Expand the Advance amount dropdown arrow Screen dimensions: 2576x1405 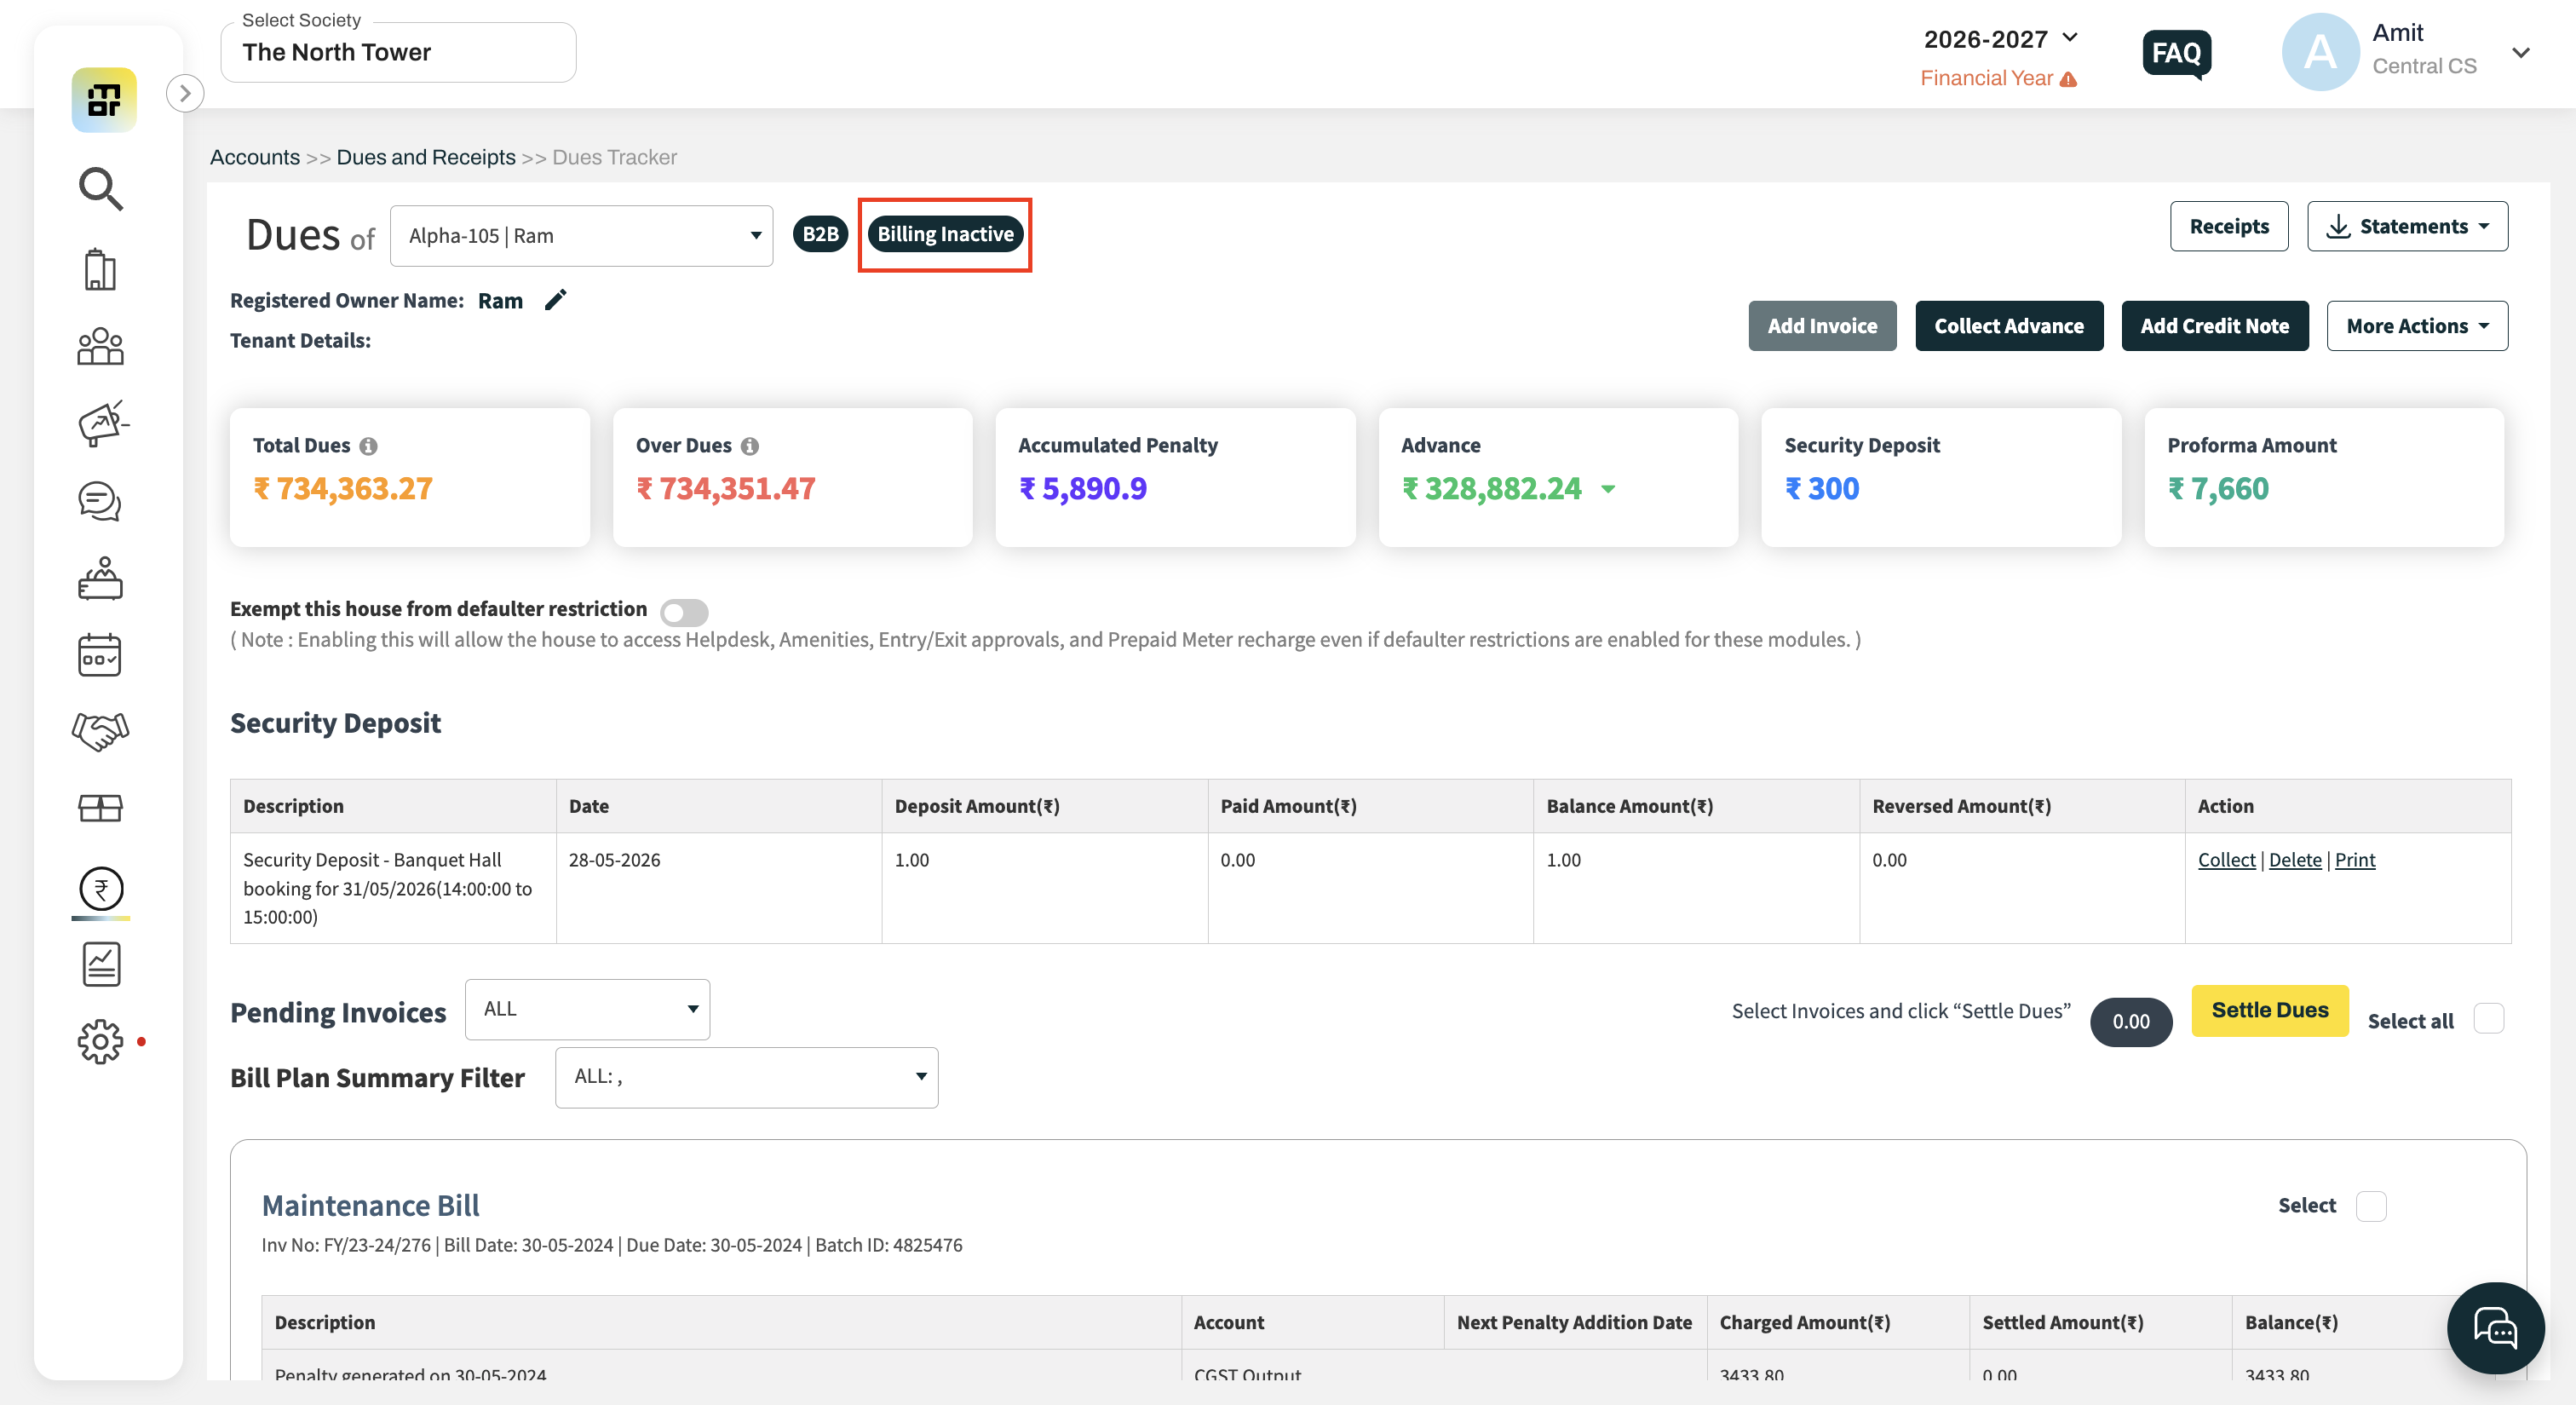tap(1608, 489)
